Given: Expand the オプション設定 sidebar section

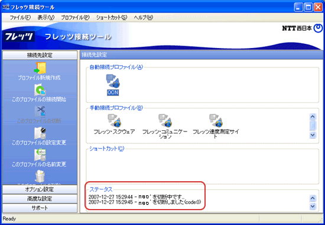Looking at the screenshot, I should pyautogui.click(x=40, y=189).
